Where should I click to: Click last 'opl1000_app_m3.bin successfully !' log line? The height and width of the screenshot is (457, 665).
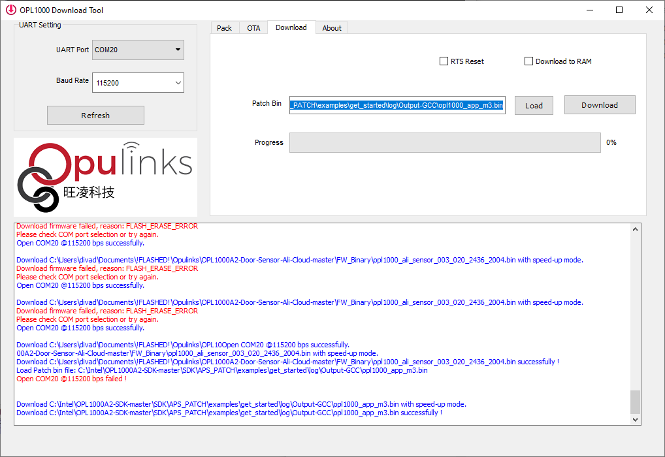[x=229, y=413]
